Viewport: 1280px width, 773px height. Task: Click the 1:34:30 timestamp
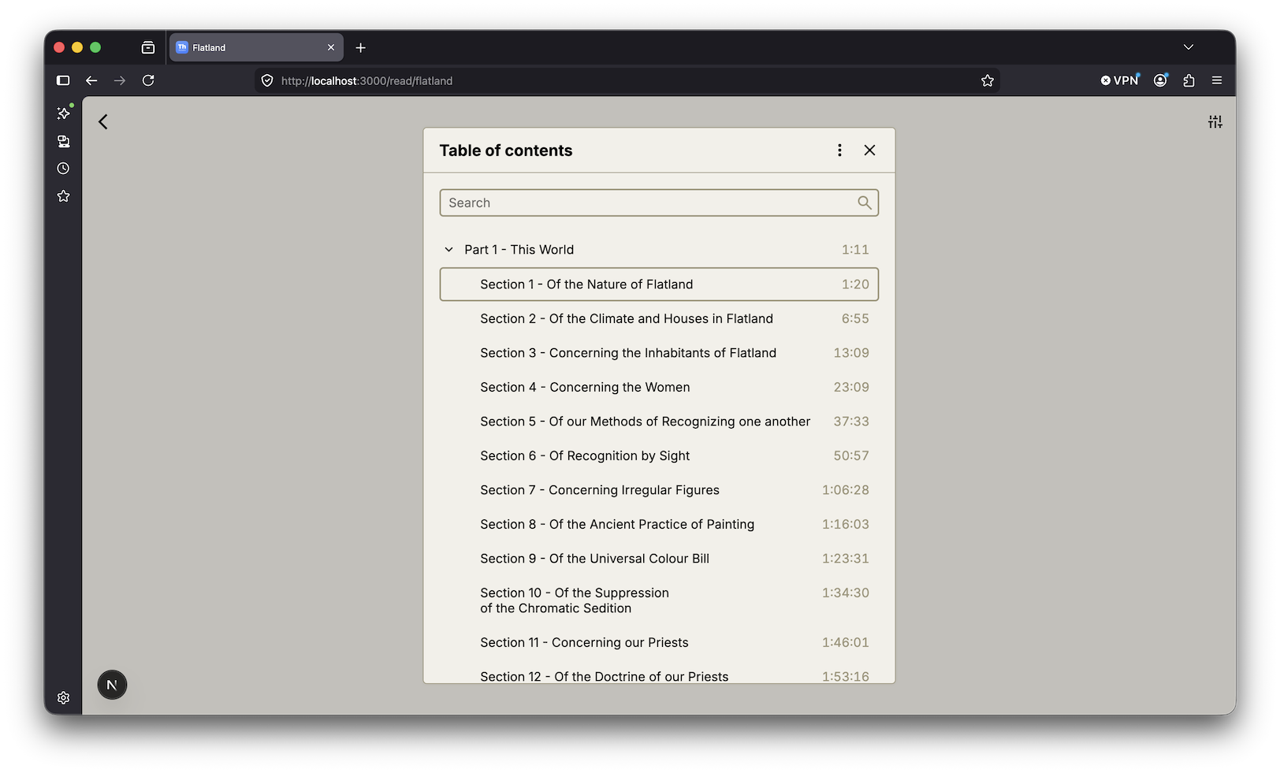point(846,593)
